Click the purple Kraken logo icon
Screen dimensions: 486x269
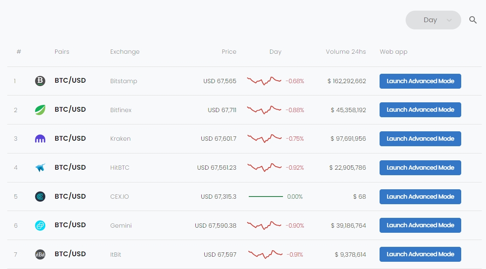pos(40,139)
